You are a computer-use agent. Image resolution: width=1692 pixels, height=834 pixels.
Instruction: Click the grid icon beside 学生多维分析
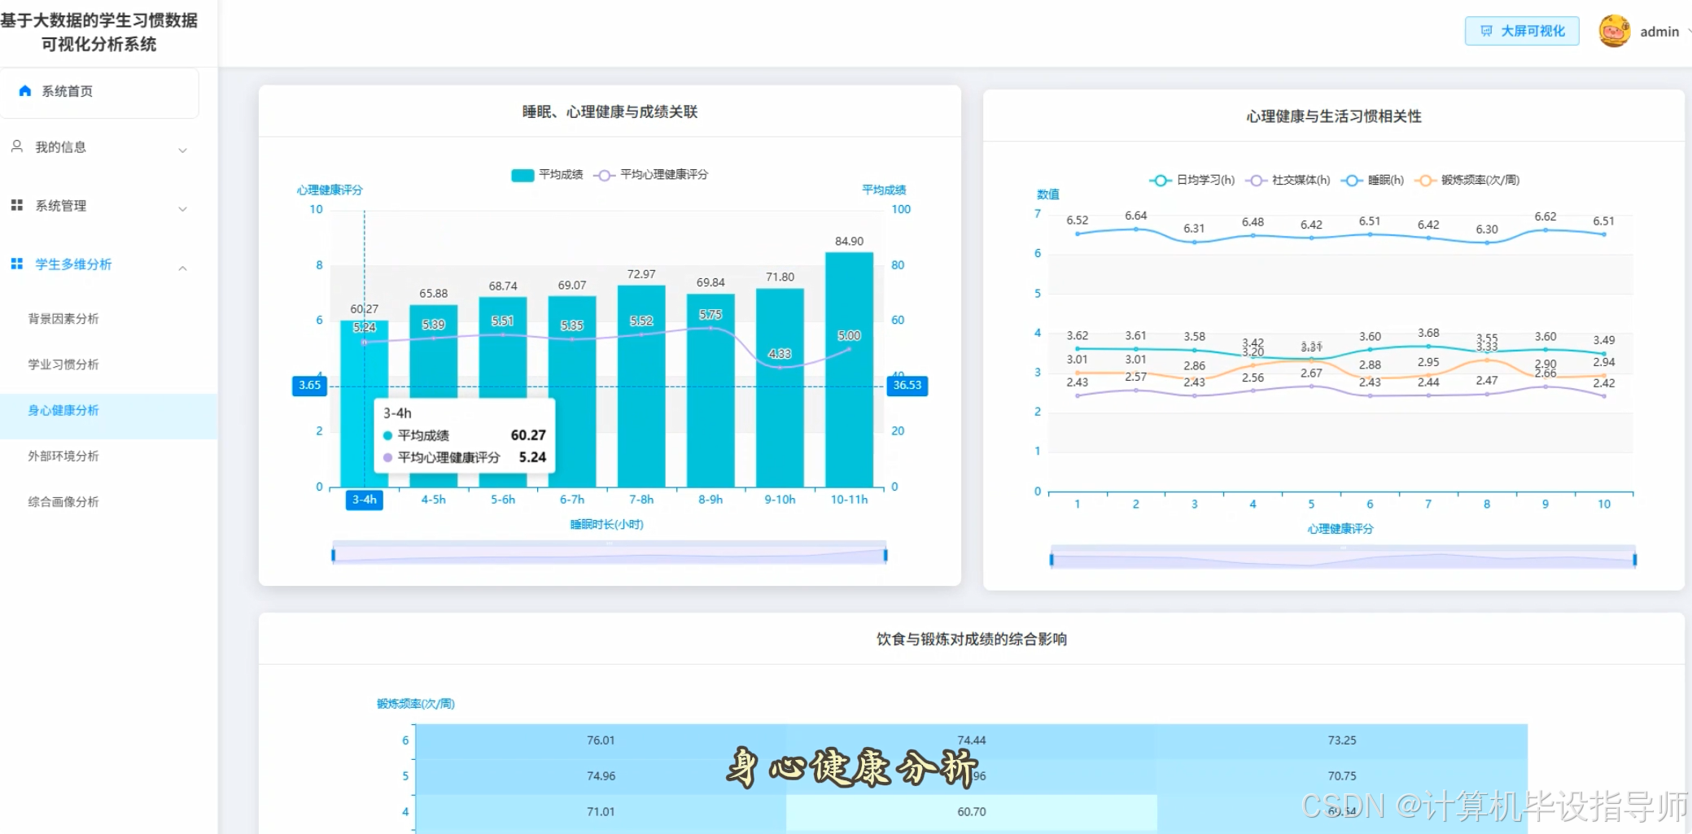(x=16, y=264)
